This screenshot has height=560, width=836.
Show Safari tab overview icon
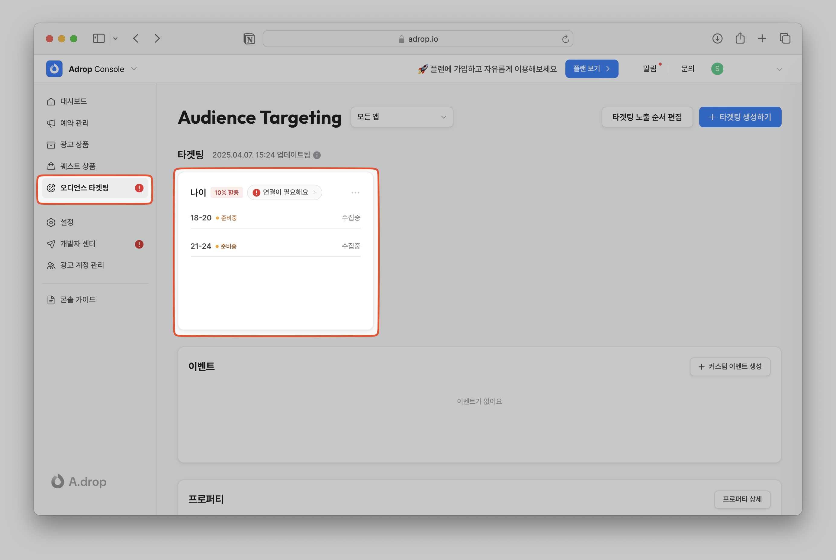[x=785, y=39]
